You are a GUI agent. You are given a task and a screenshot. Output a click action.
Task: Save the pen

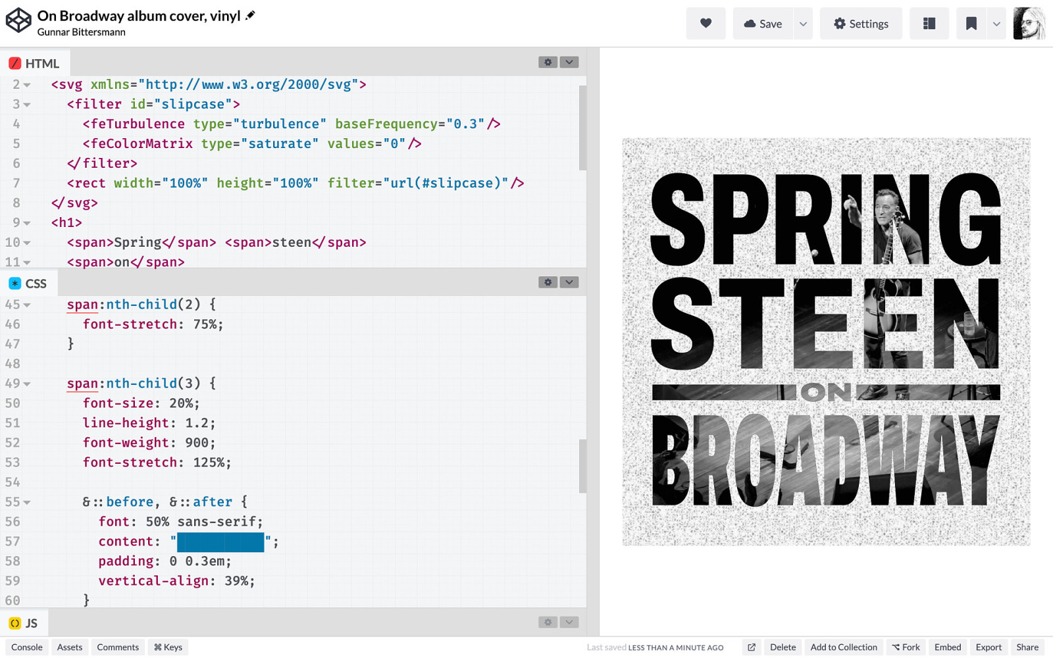click(x=763, y=24)
